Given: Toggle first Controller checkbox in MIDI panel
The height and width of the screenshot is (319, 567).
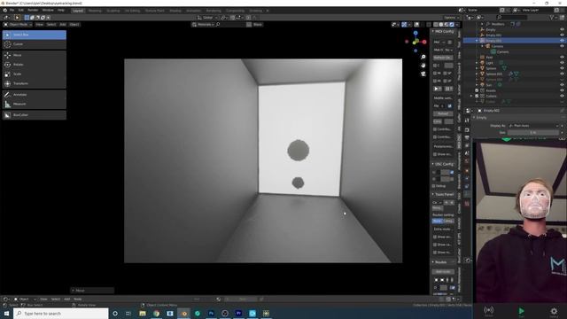Looking at the screenshot, I should [435, 129].
